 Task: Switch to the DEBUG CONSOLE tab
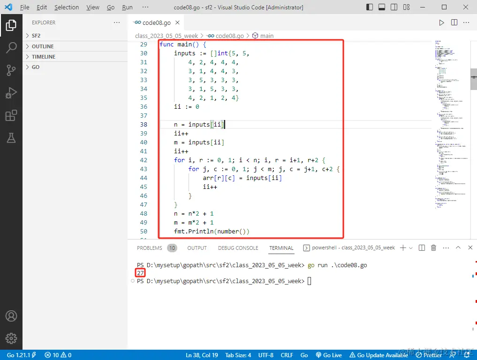[238, 248]
